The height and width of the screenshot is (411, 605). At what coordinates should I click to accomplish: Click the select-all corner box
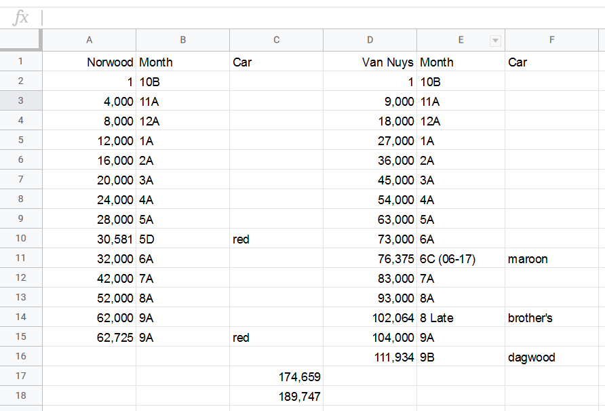tap(20, 40)
